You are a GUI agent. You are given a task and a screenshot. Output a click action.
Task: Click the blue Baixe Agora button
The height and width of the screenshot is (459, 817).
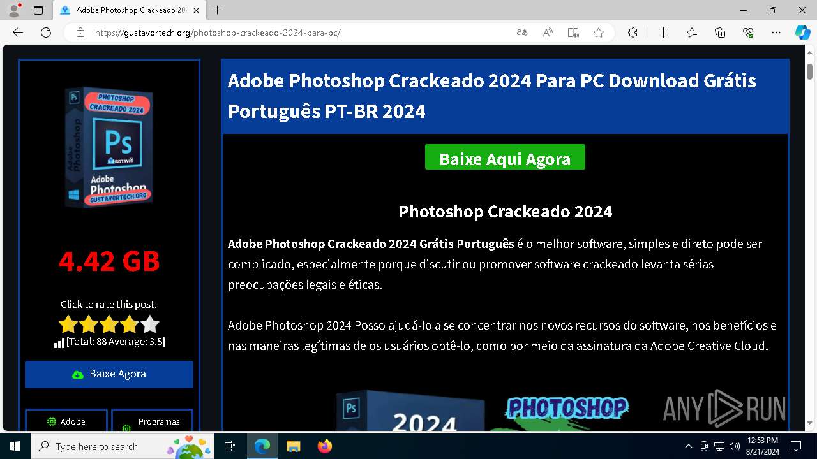click(x=109, y=374)
